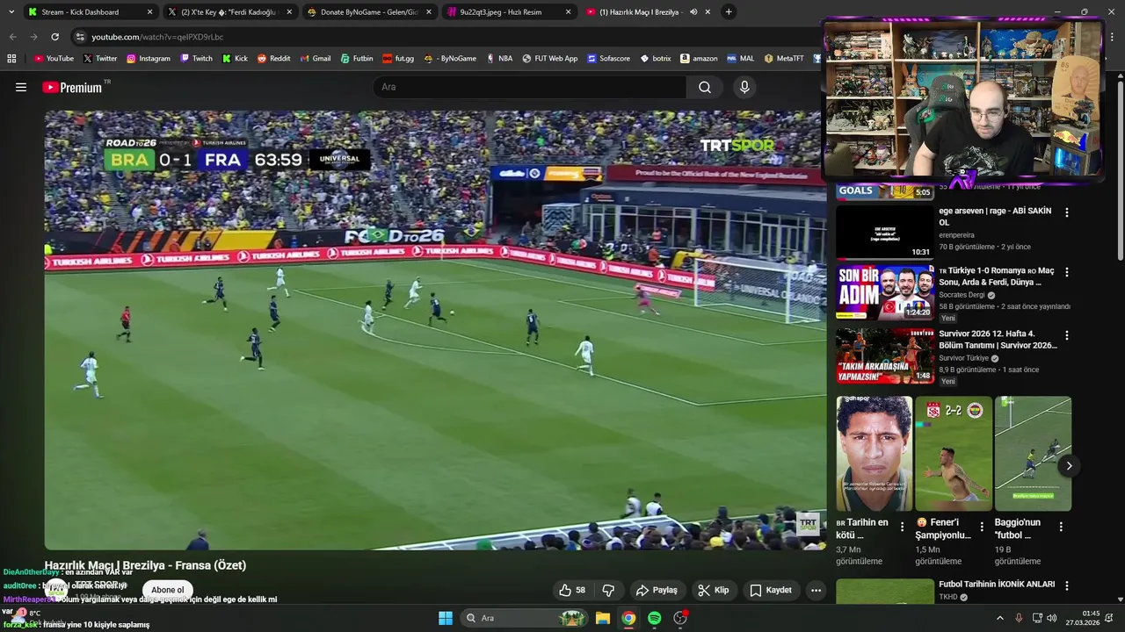Like the video with 58 likes
The image size is (1125, 632).
pyautogui.click(x=572, y=590)
